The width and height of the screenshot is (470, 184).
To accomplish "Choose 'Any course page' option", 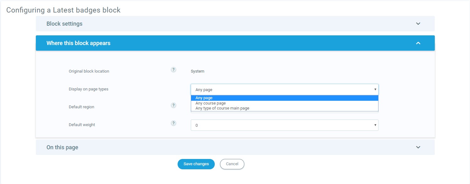I will click(211, 103).
